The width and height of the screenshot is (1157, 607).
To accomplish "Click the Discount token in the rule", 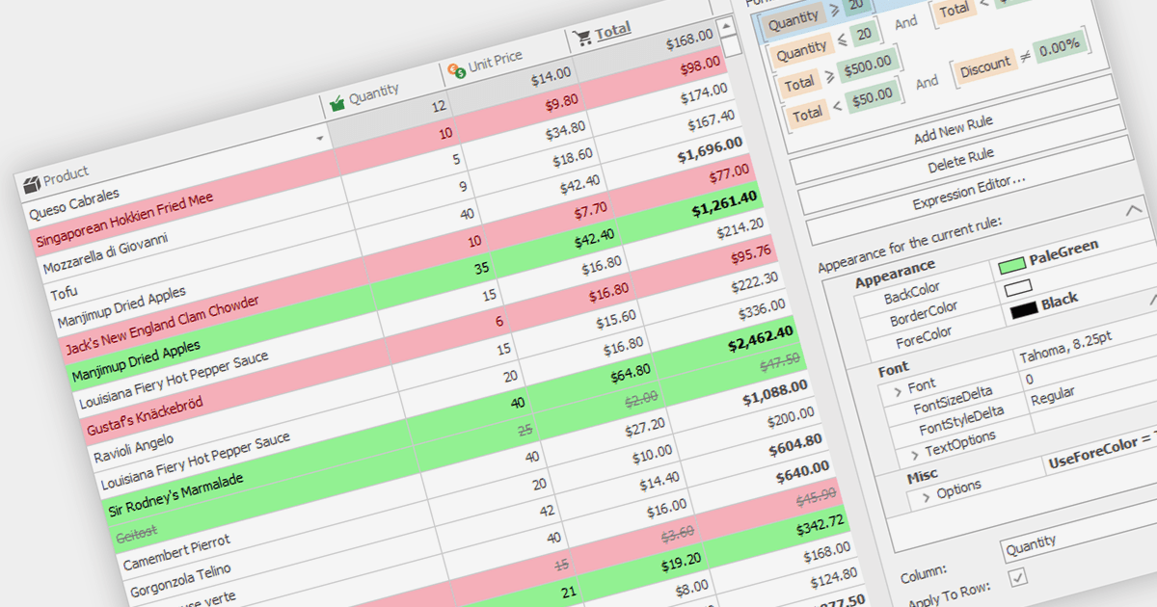I will [x=984, y=68].
